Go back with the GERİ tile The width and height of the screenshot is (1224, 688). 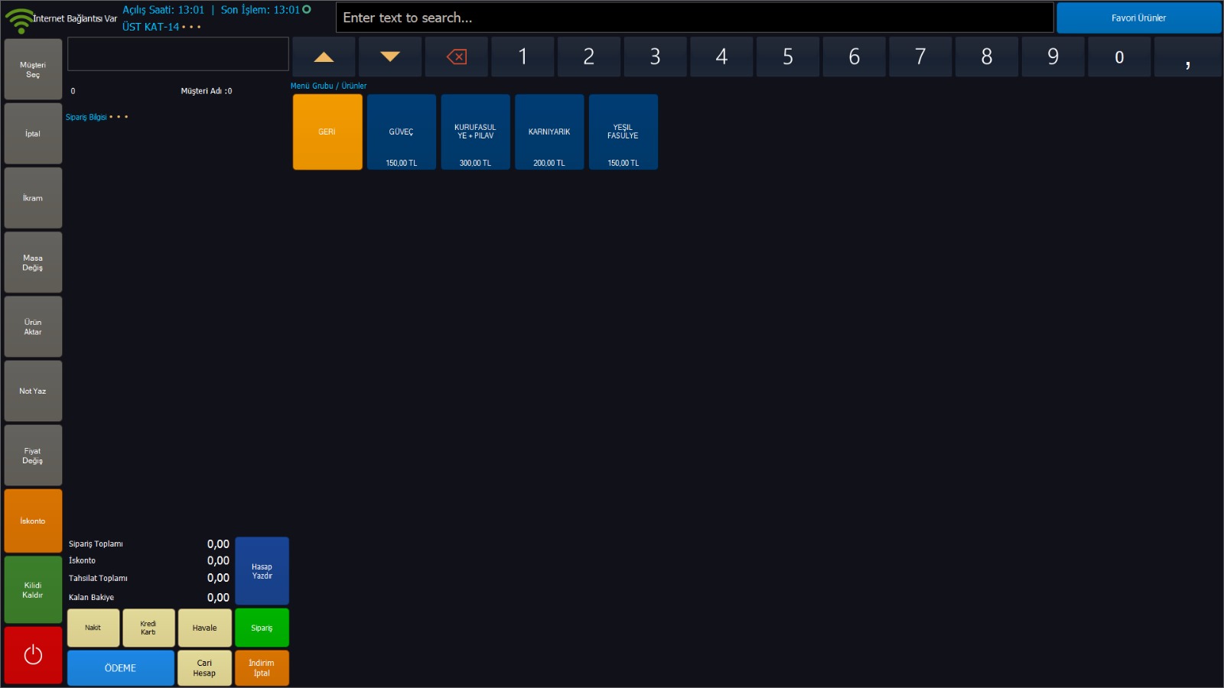[327, 132]
